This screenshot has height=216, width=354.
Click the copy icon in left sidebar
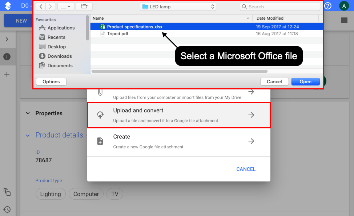7,192
